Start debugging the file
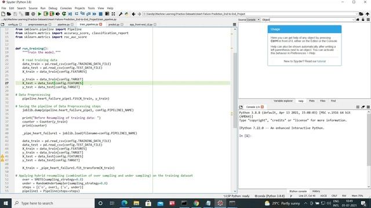Viewport: 371px width, 208px height. [70, 14]
